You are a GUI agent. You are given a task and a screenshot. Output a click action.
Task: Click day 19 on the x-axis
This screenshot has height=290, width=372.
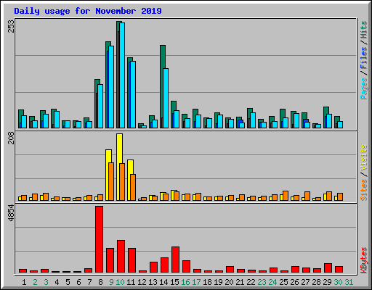tap(218, 282)
